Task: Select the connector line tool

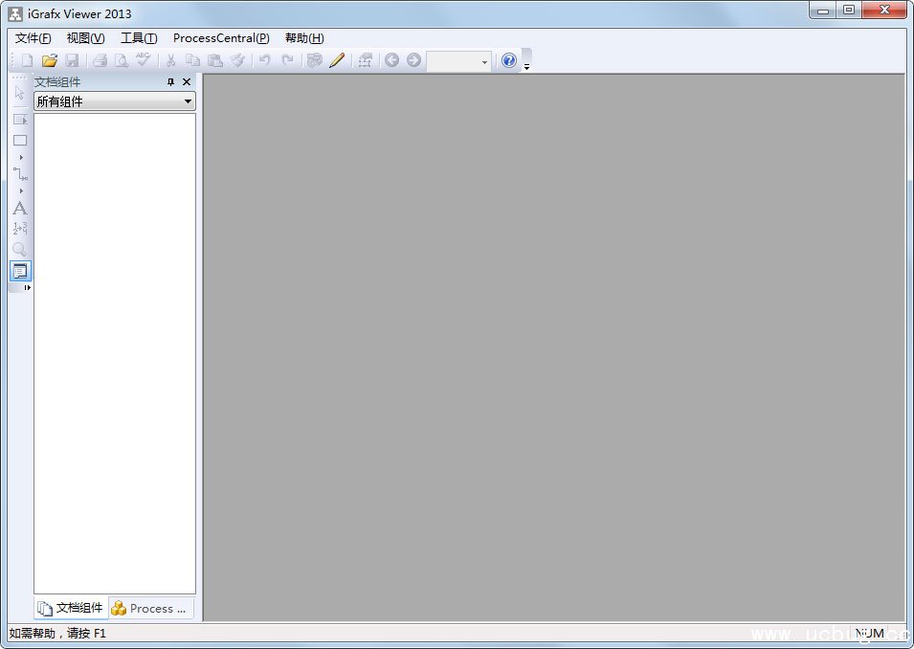Action: (20, 174)
